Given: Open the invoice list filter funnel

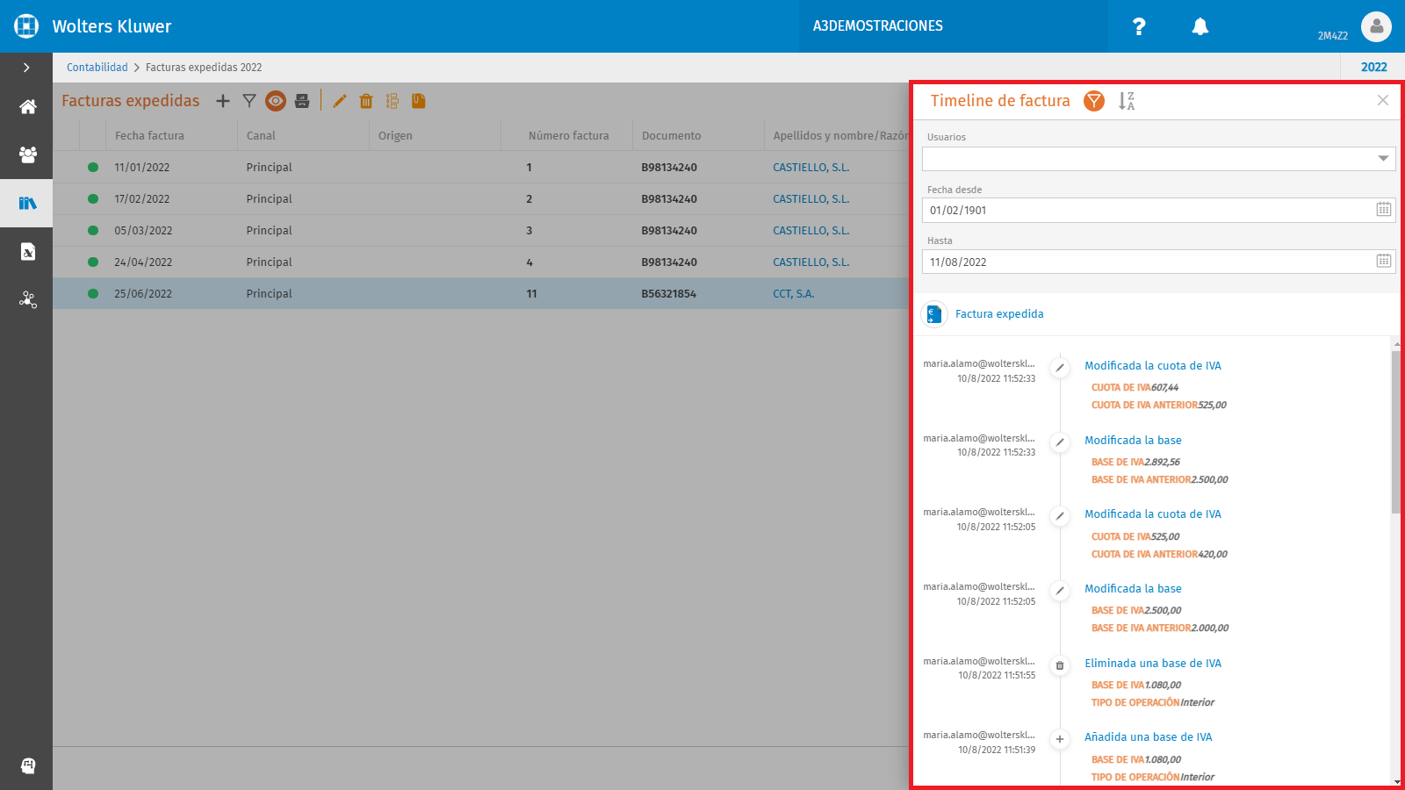Looking at the screenshot, I should [249, 101].
